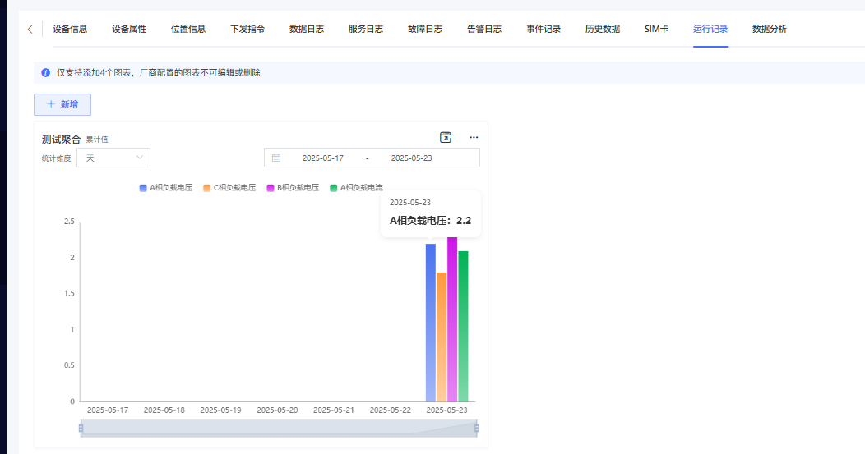Screen dimensions: 865x454
Task: Click the back arrow beside the tabs
Action: [x=30, y=30]
